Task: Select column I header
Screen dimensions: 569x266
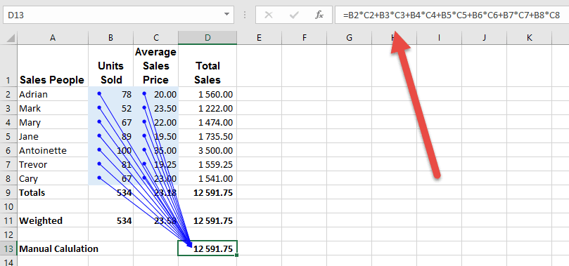Action: tap(439, 38)
